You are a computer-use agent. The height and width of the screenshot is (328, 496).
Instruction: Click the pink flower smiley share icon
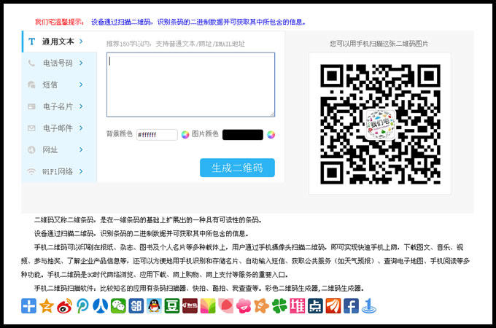pos(244,306)
